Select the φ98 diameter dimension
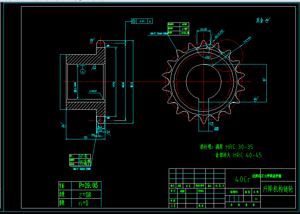The image size is (300, 214). [114, 84]
